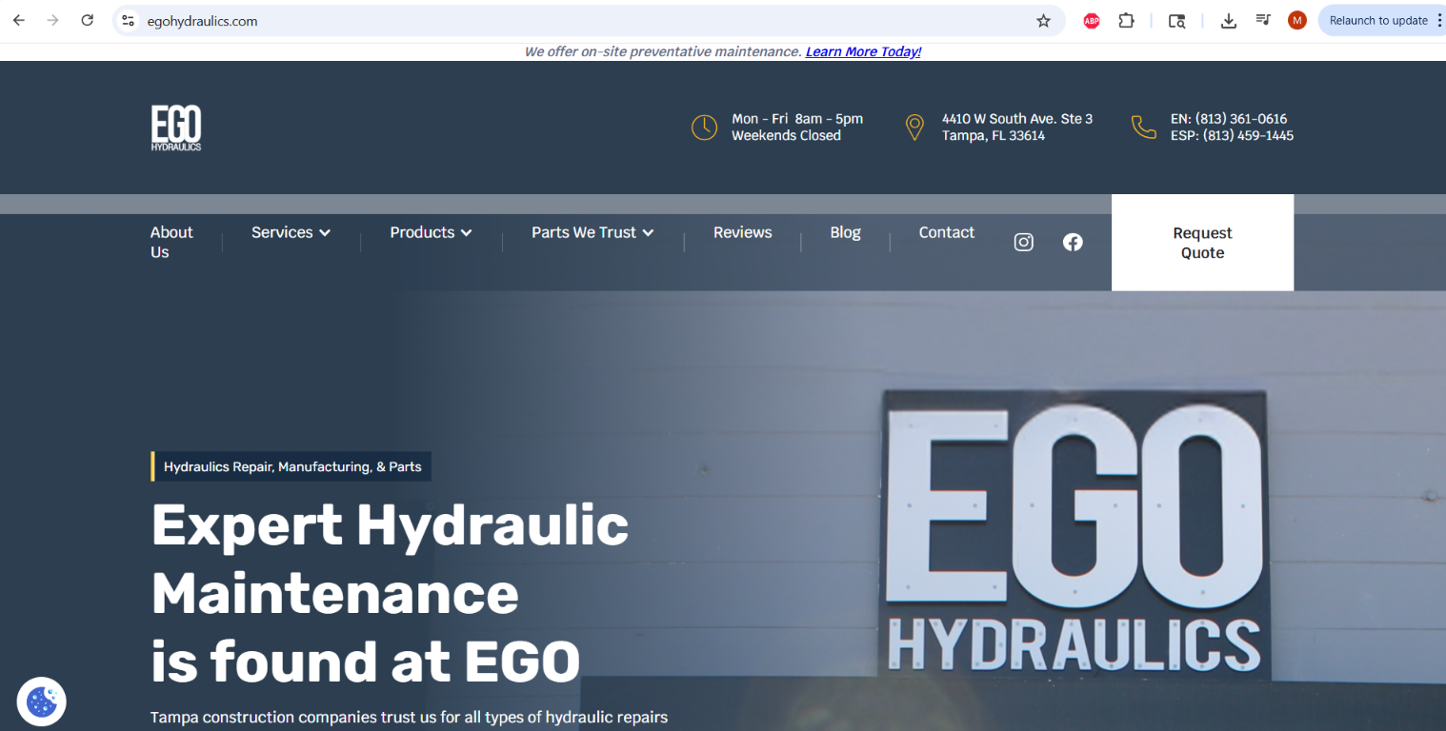Call the EN number (813) 361-0616

pyautogui.click(x=1229, y=119)
